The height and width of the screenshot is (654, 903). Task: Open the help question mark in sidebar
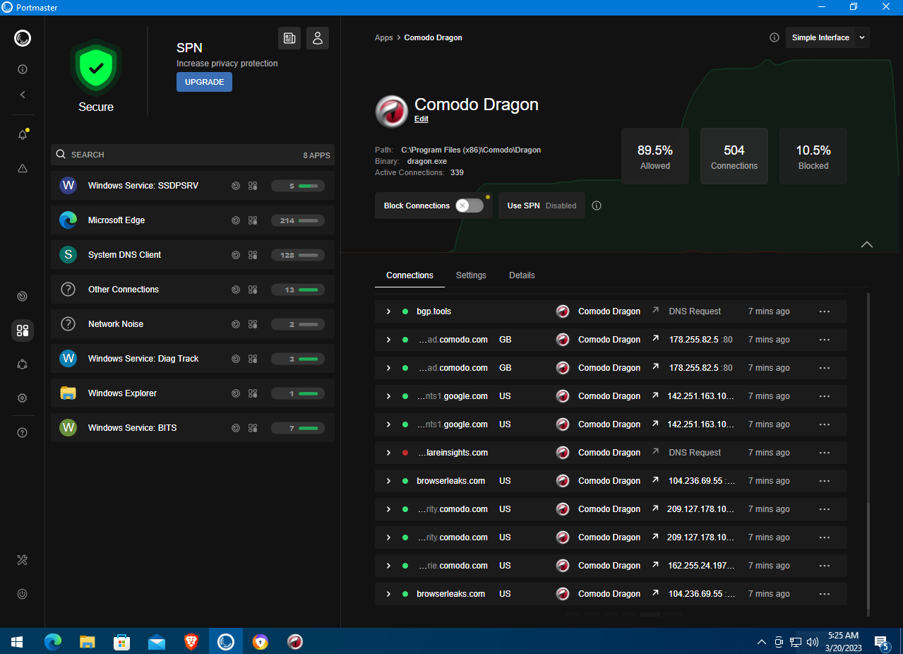tap(23, 432)
